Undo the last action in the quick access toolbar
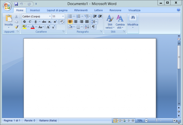The width and height of the screenshot is (183, 125). (21, 4)
